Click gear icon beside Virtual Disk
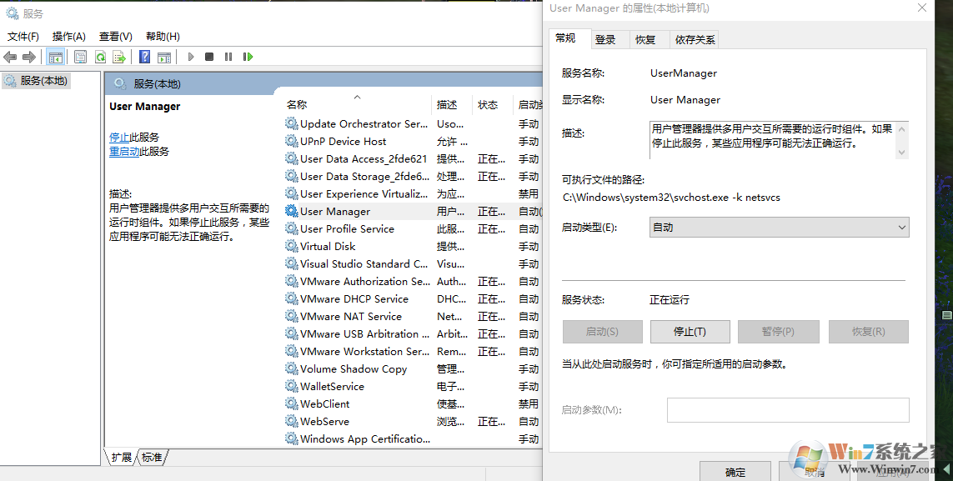Viewport: 953px width, 481px height. click(292, 247)
